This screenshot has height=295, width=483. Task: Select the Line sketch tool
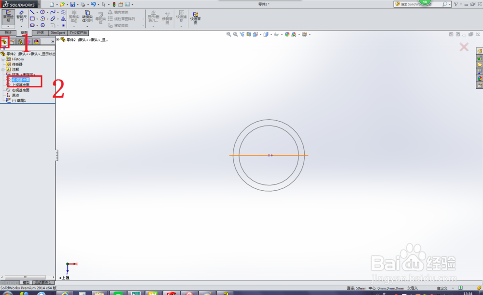click(32, 13)
